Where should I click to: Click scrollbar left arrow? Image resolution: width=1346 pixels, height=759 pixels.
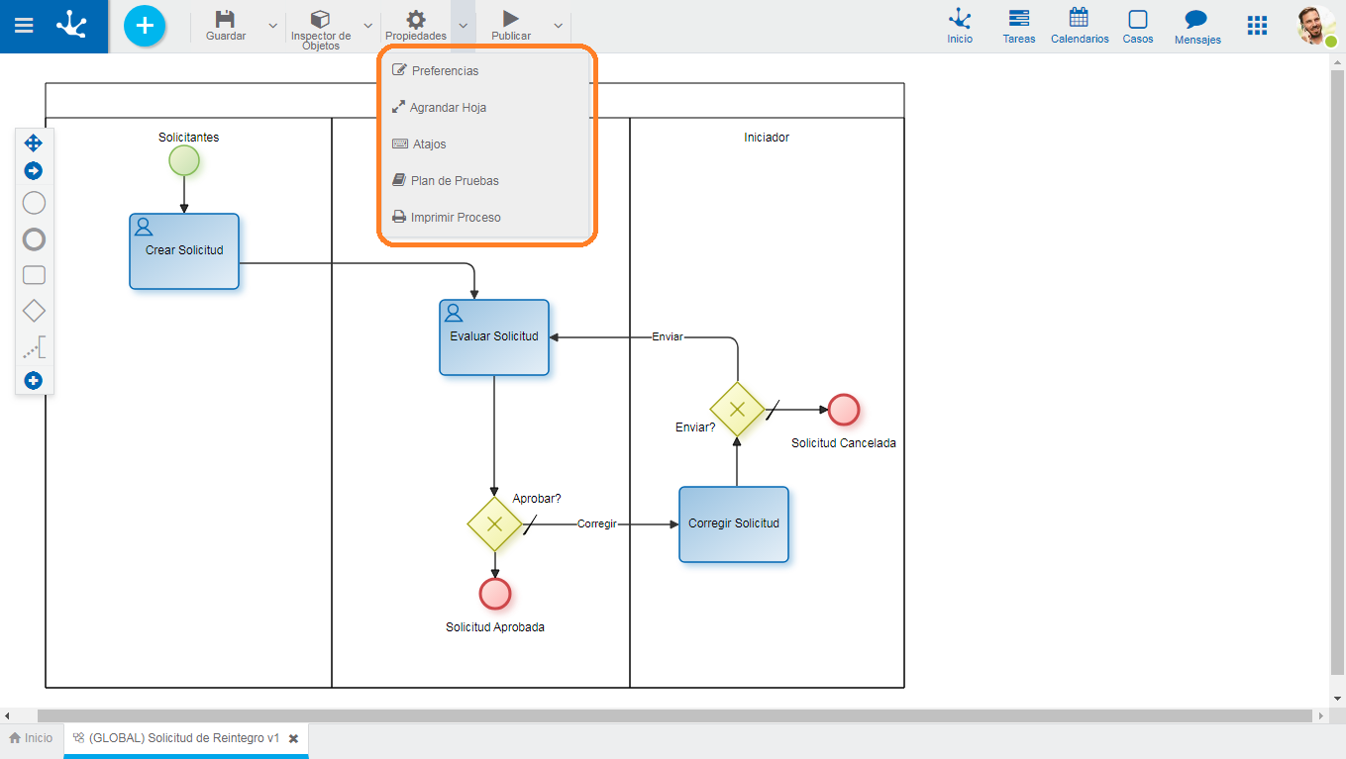tap(7, 715)
